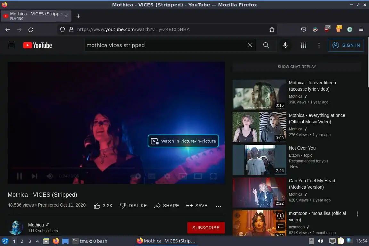Switch to workspace 2
The image size is (369, 246).
tap(22, 241)
